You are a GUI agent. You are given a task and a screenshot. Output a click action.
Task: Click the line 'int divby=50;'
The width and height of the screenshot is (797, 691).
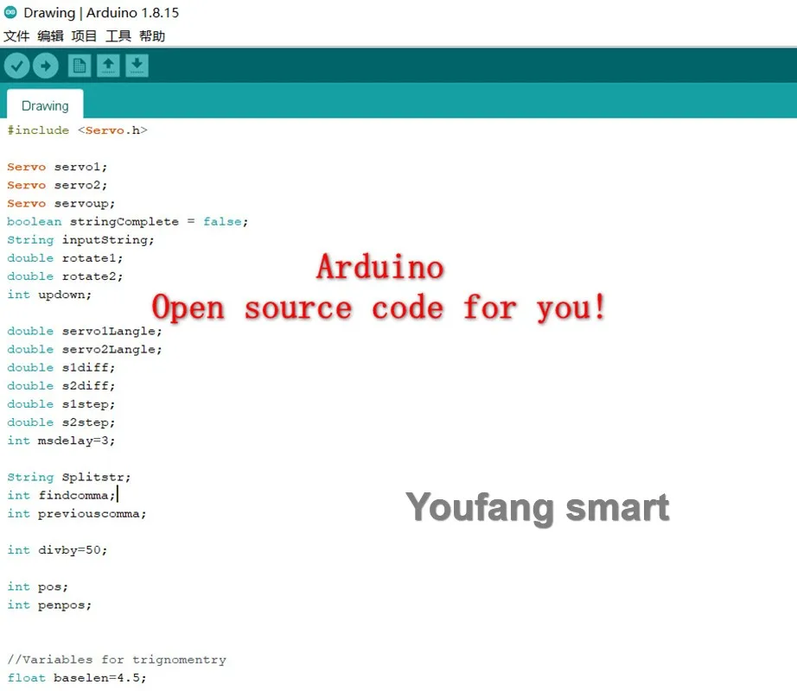(x=57, y=550)
